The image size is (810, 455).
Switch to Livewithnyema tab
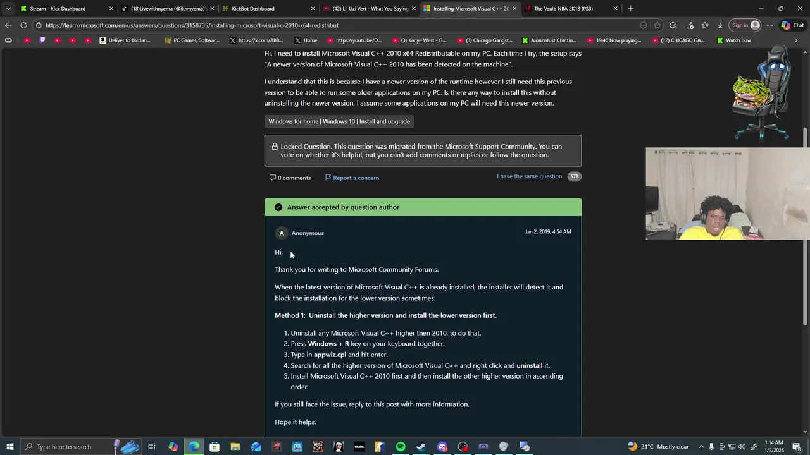tap(168, 9)
